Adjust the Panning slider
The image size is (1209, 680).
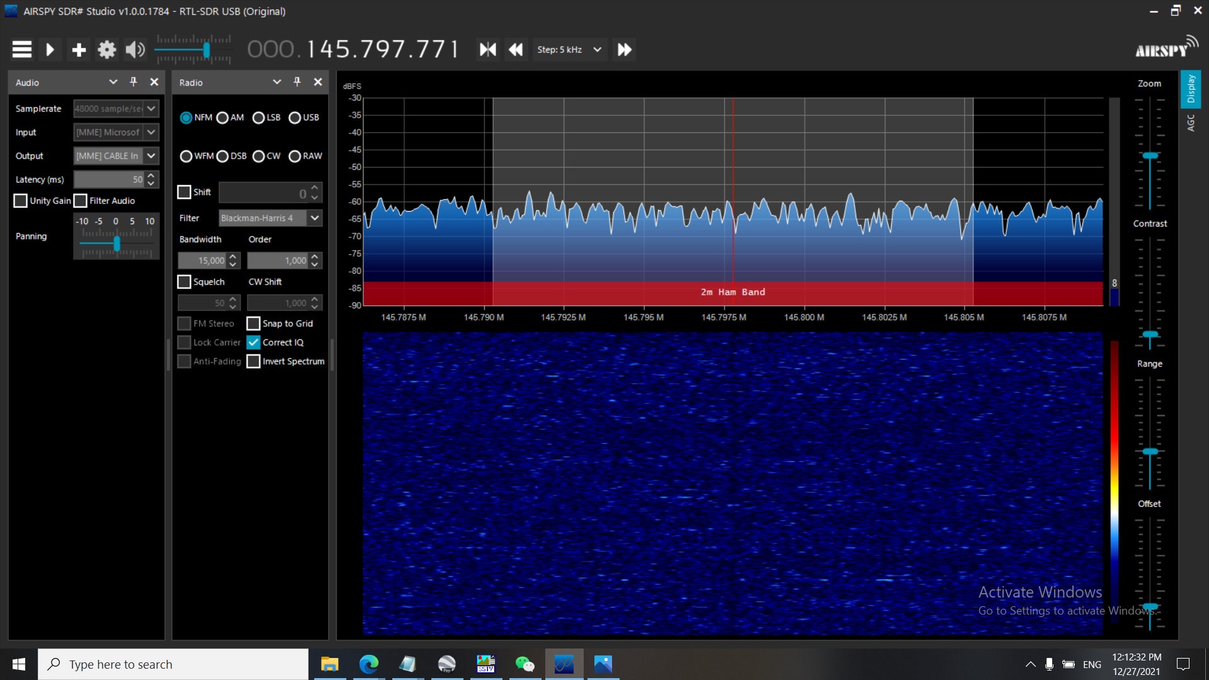[116, 243]
